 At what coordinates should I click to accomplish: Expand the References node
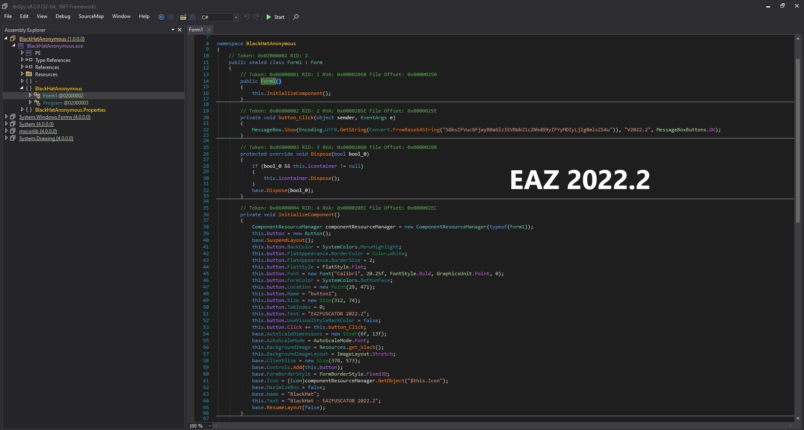[x=22, y=67]
